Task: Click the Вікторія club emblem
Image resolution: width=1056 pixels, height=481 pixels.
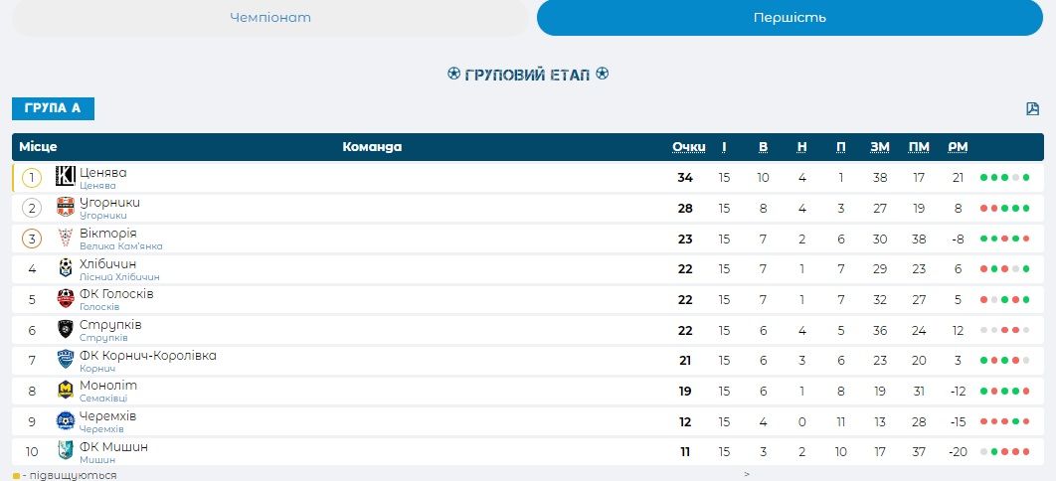Action: (66, 238)
